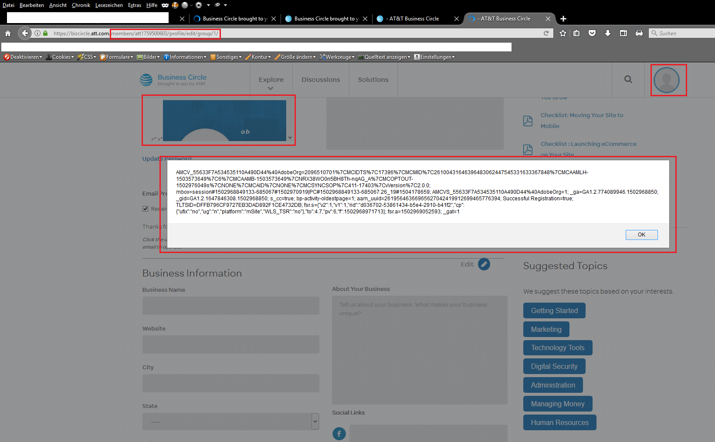Open the Chronik menu
The width and height of the screenshot is (715, 442).
click(x=81, y=5)
